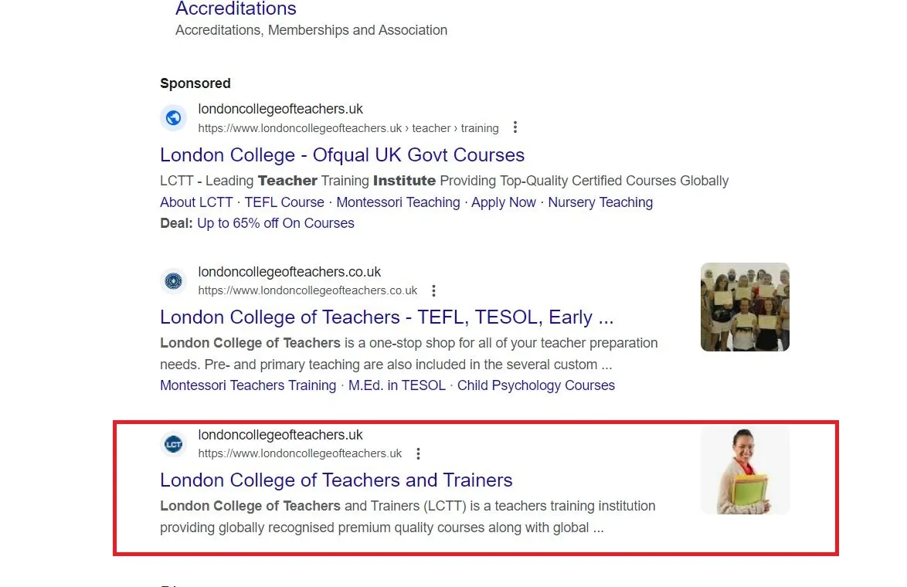
Task: Open the TEFL Course sitelink
Action: point(284,202)
